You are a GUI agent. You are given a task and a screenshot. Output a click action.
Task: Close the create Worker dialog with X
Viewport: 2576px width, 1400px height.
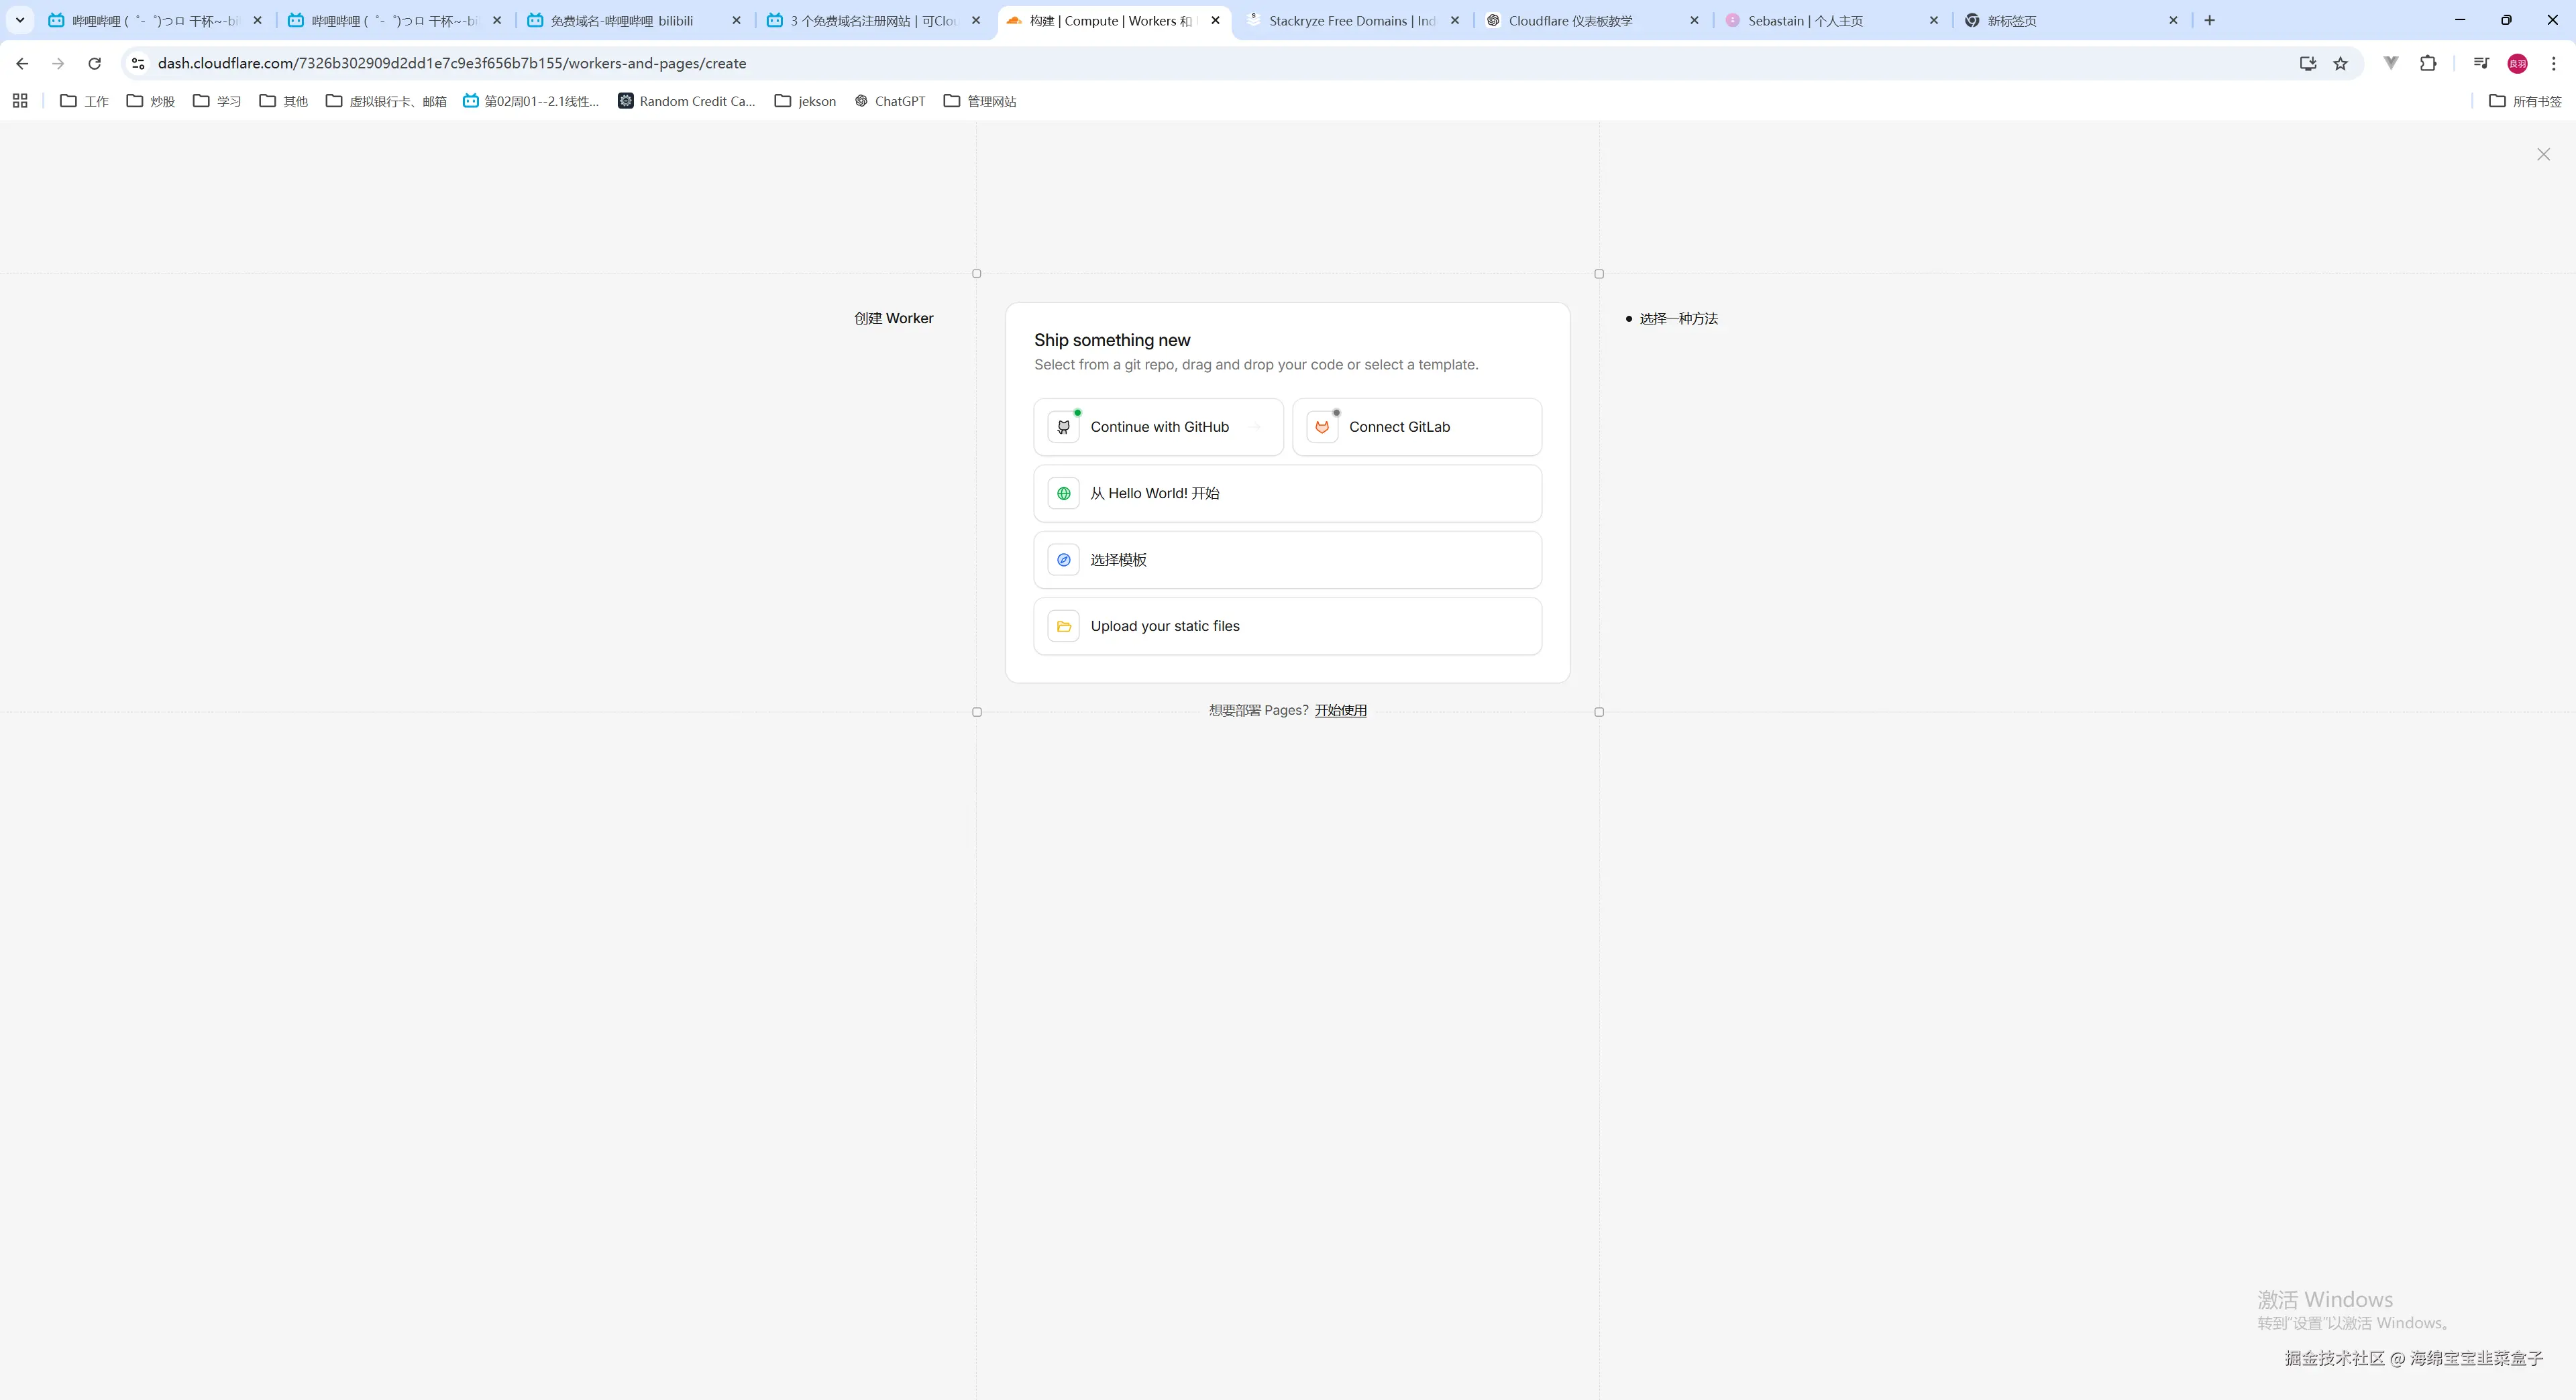coord(2543,155)
